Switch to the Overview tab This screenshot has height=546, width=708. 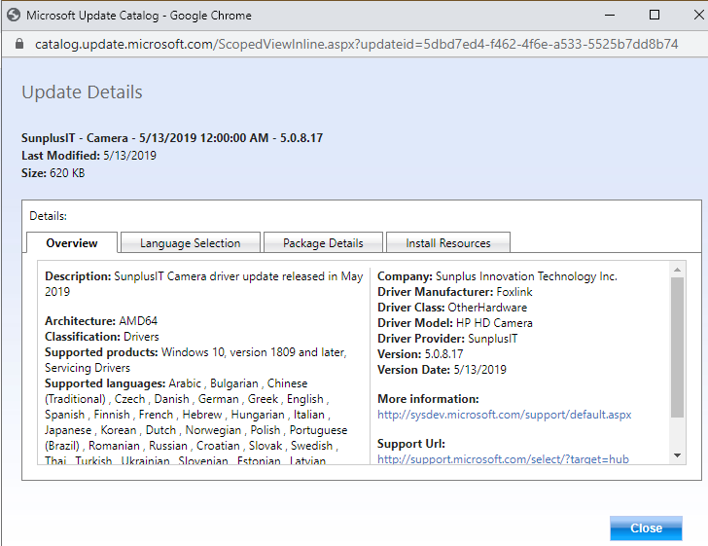(72, 243)
